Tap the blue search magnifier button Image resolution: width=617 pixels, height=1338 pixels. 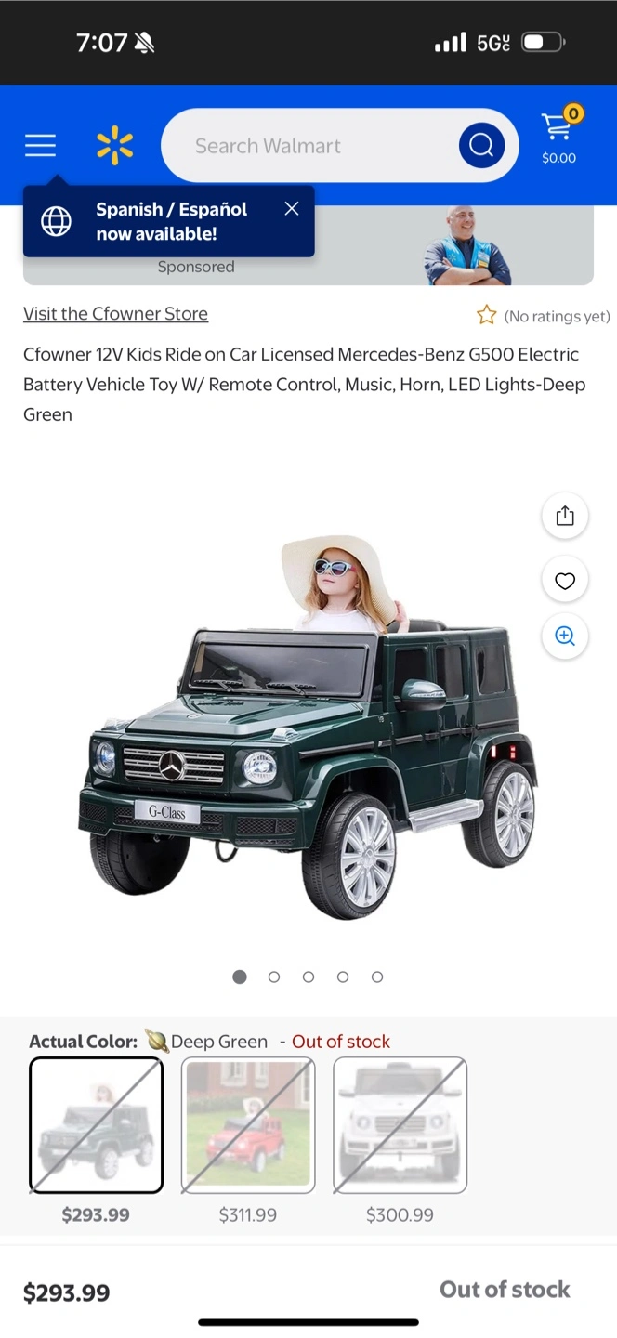click(481, 145)
